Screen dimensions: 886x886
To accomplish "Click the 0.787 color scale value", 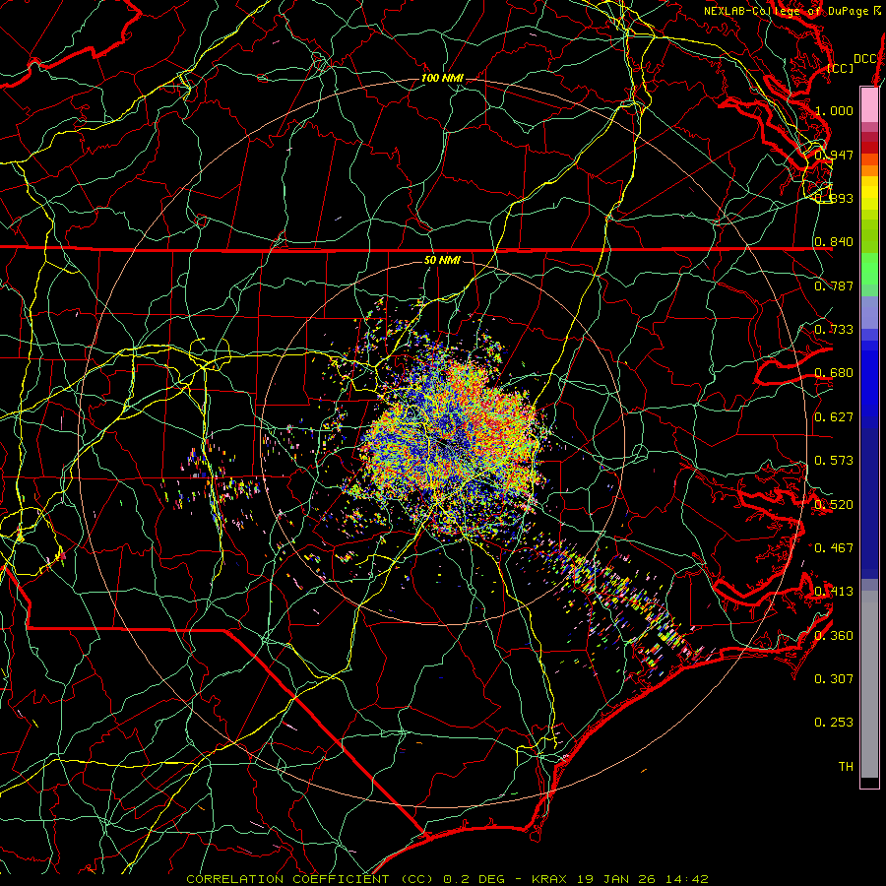I will tap(834, 285).
